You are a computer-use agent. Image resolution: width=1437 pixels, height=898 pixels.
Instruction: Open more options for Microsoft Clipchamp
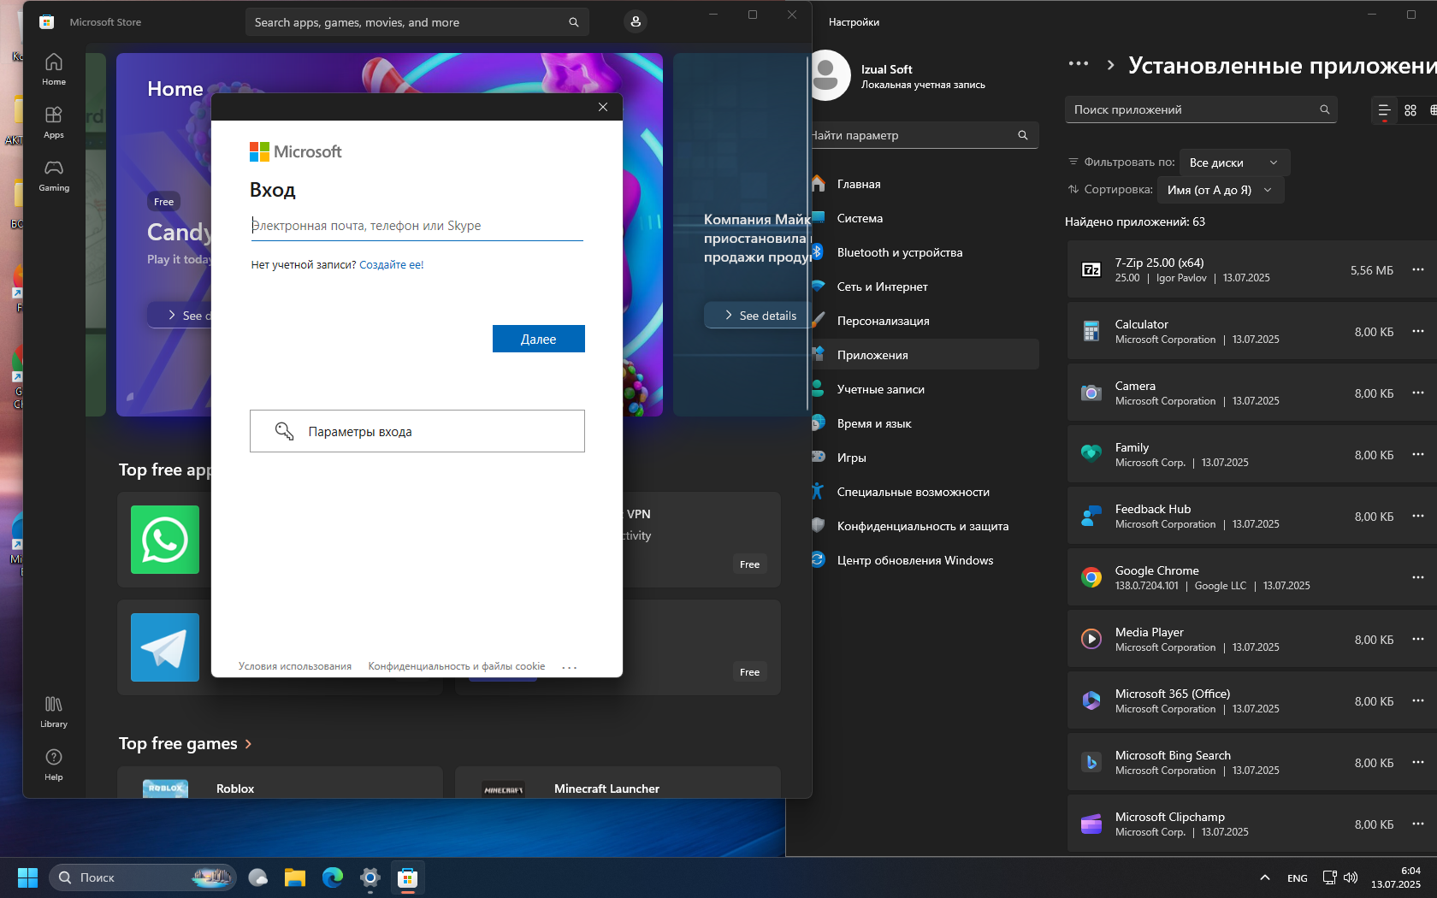point(1417,824)
